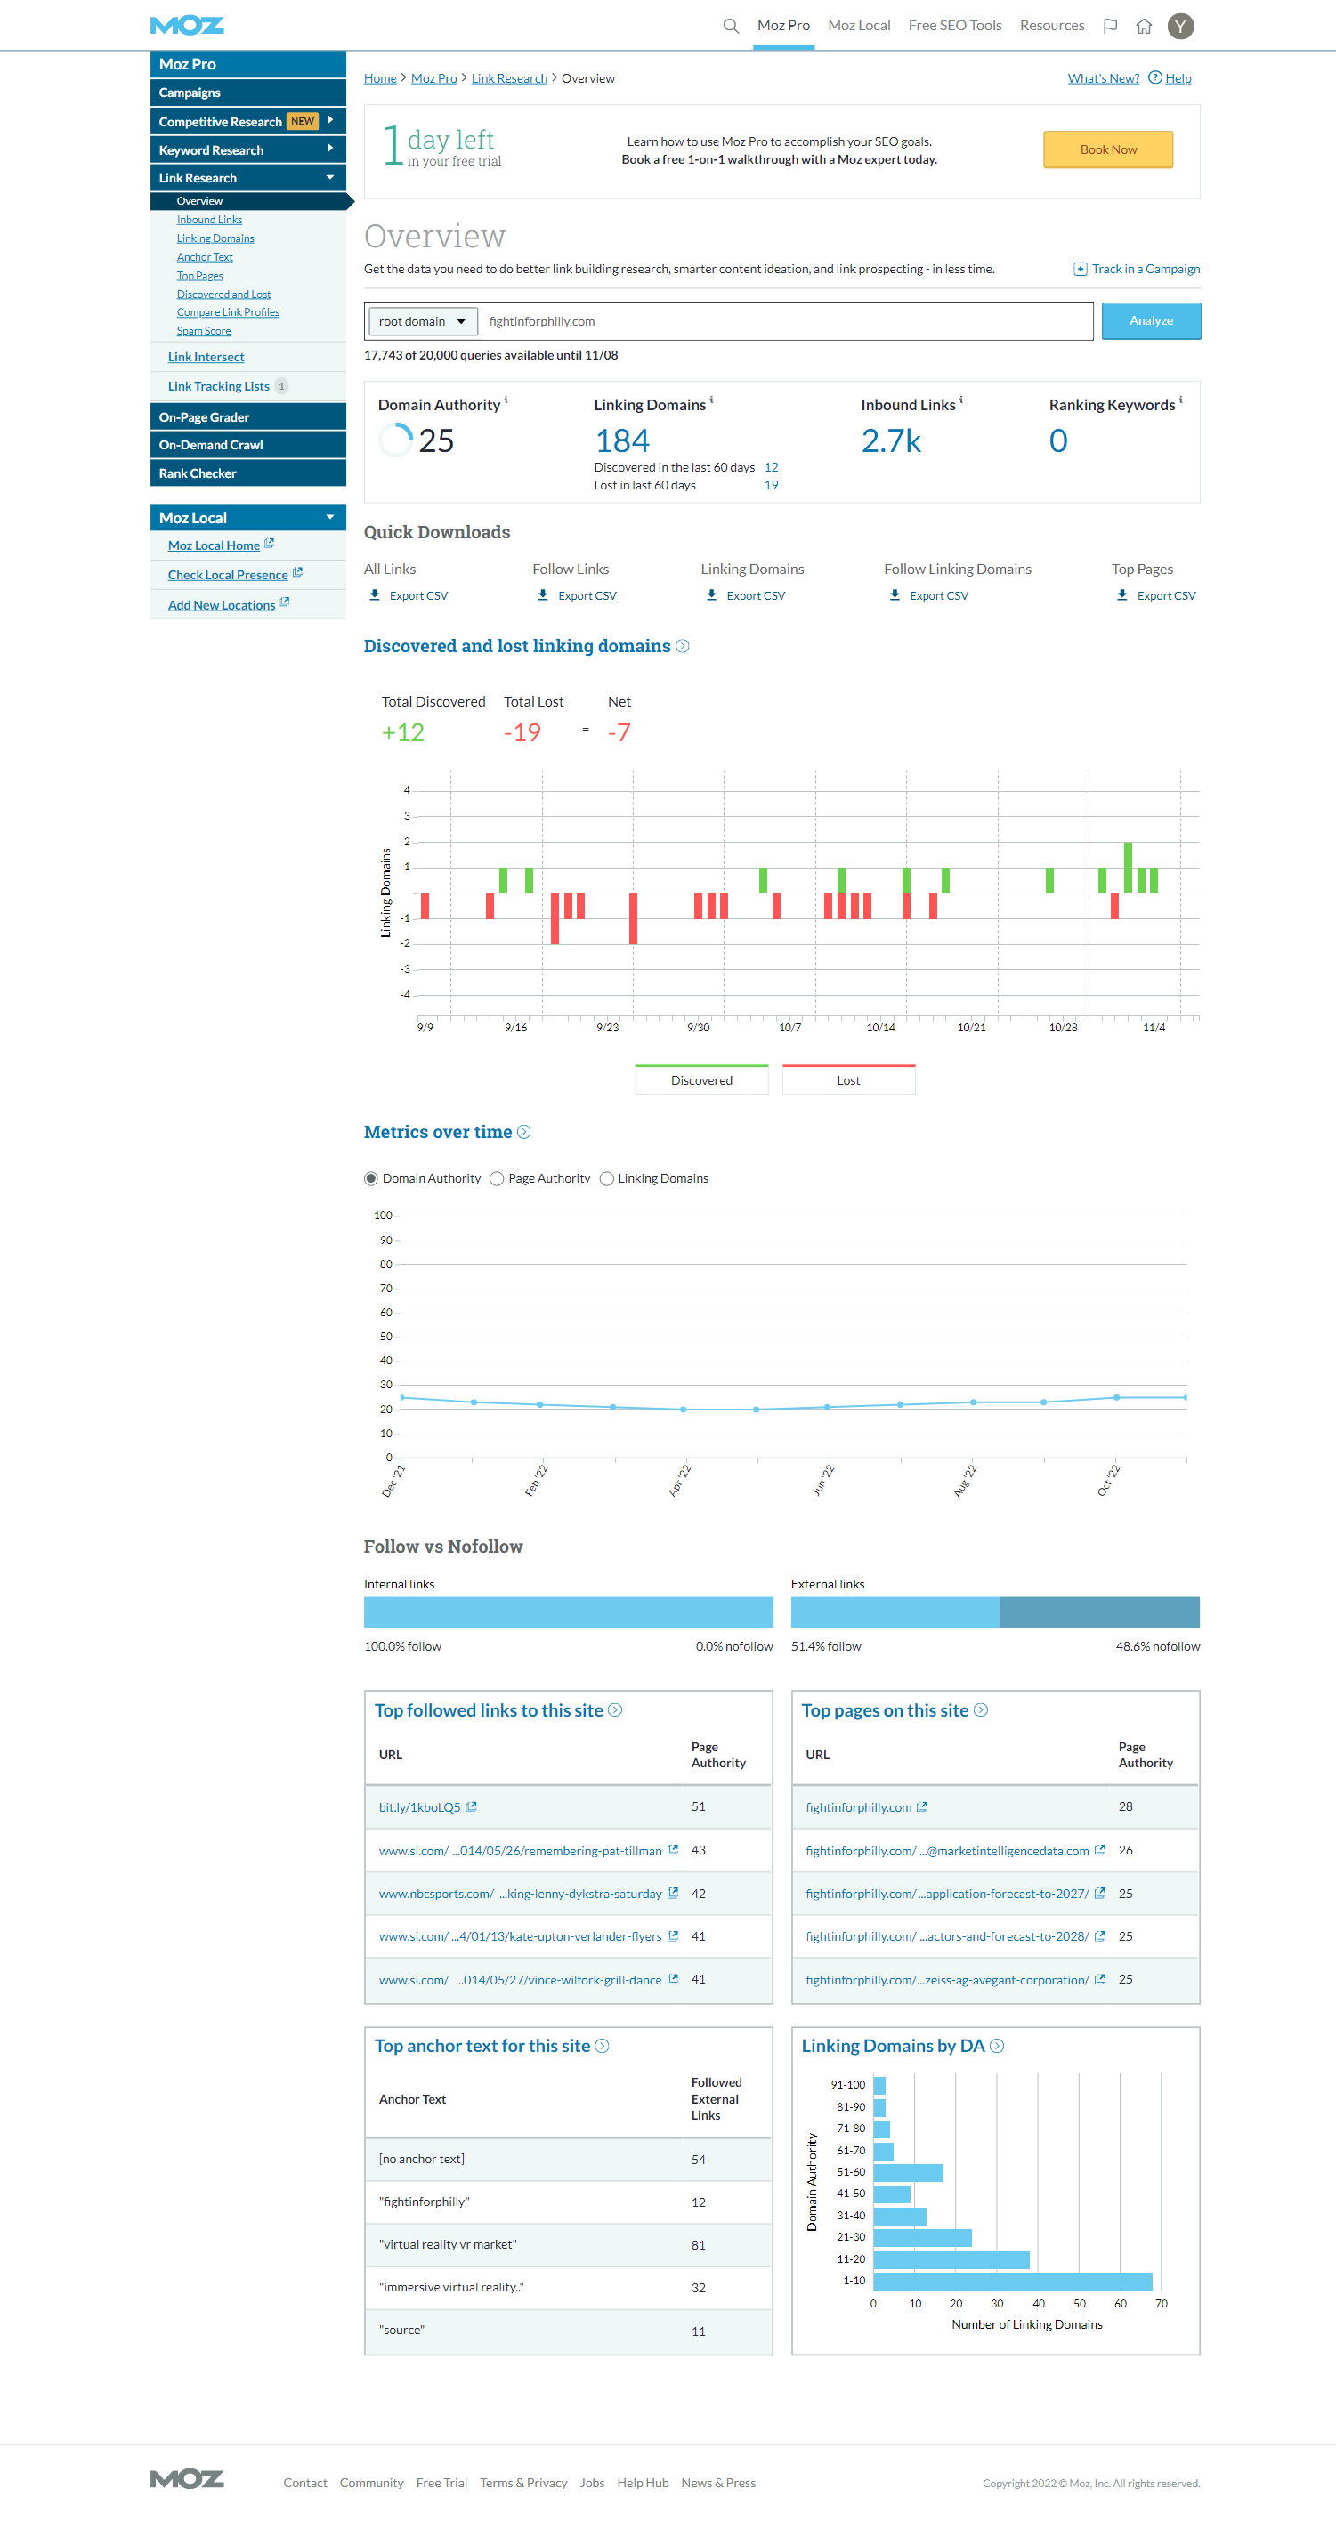Click the Help question mark icon
The width and height of the screenshot is (1336, 2529).
point(1154,77)
